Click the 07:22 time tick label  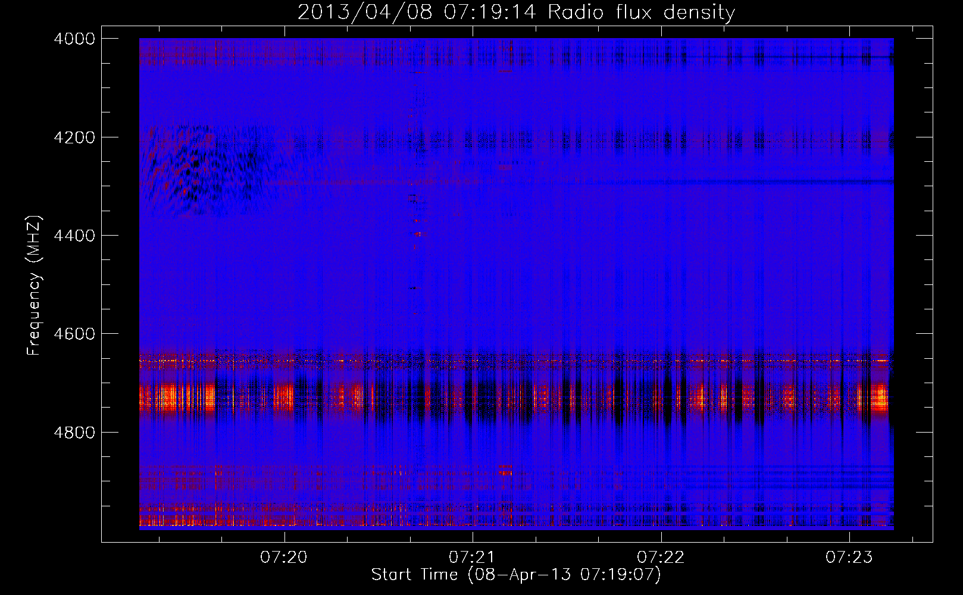coord(661,557)
